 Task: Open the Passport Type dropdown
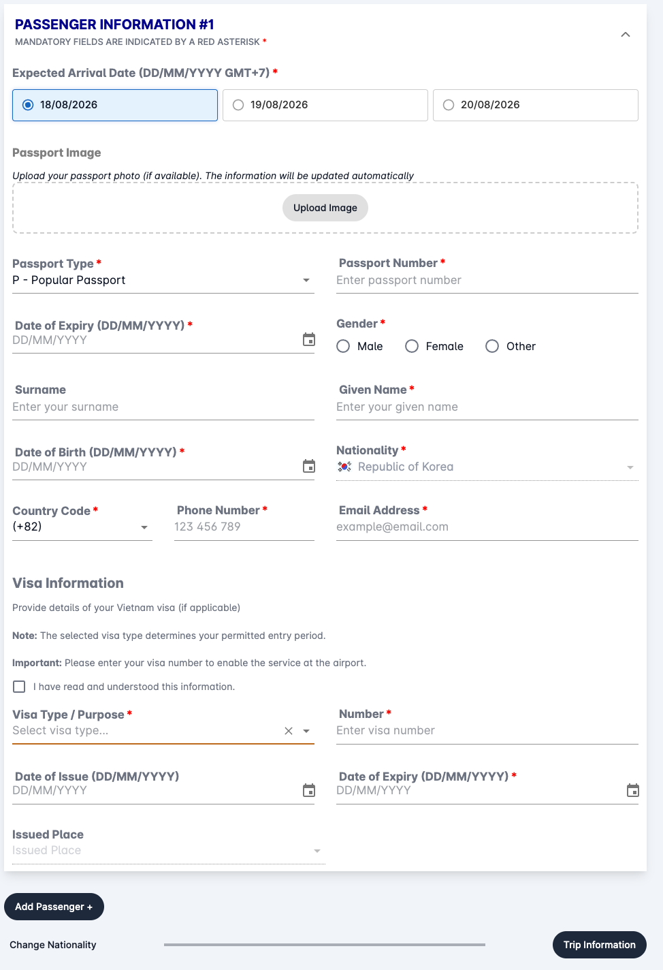click(163, 280)
